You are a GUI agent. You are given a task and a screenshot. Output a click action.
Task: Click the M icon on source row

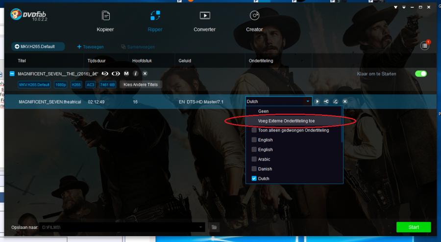[126, 74]
